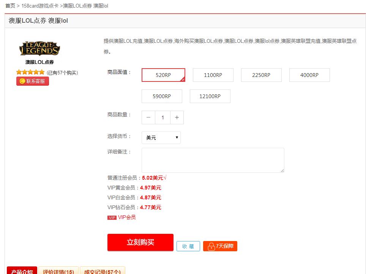
Task: Click the 7天保障 guarantee badge
Action: point(220,246)
